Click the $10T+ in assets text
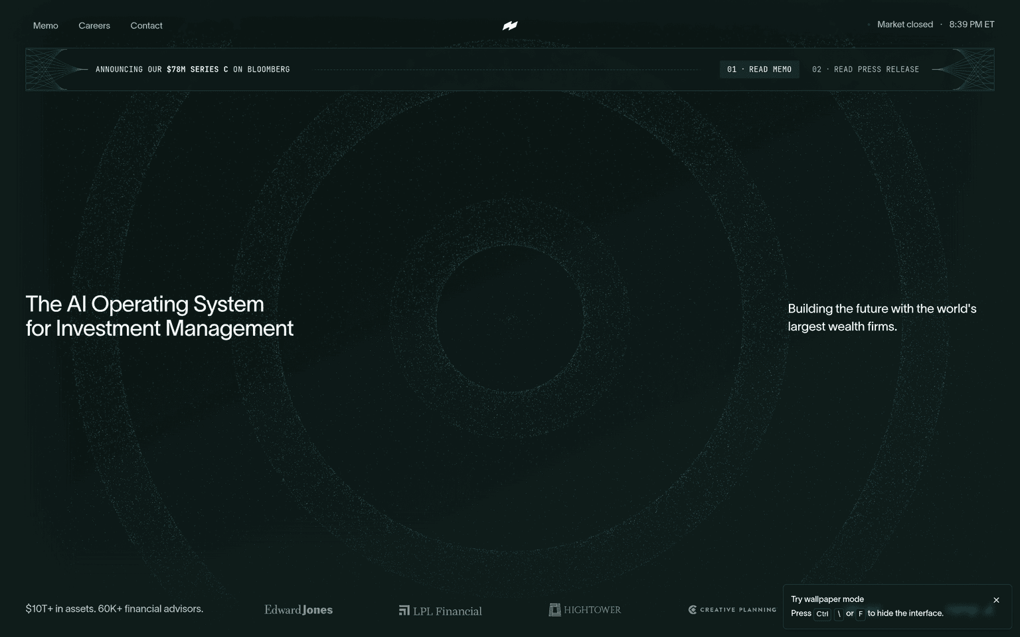 (x=114, y=608)
